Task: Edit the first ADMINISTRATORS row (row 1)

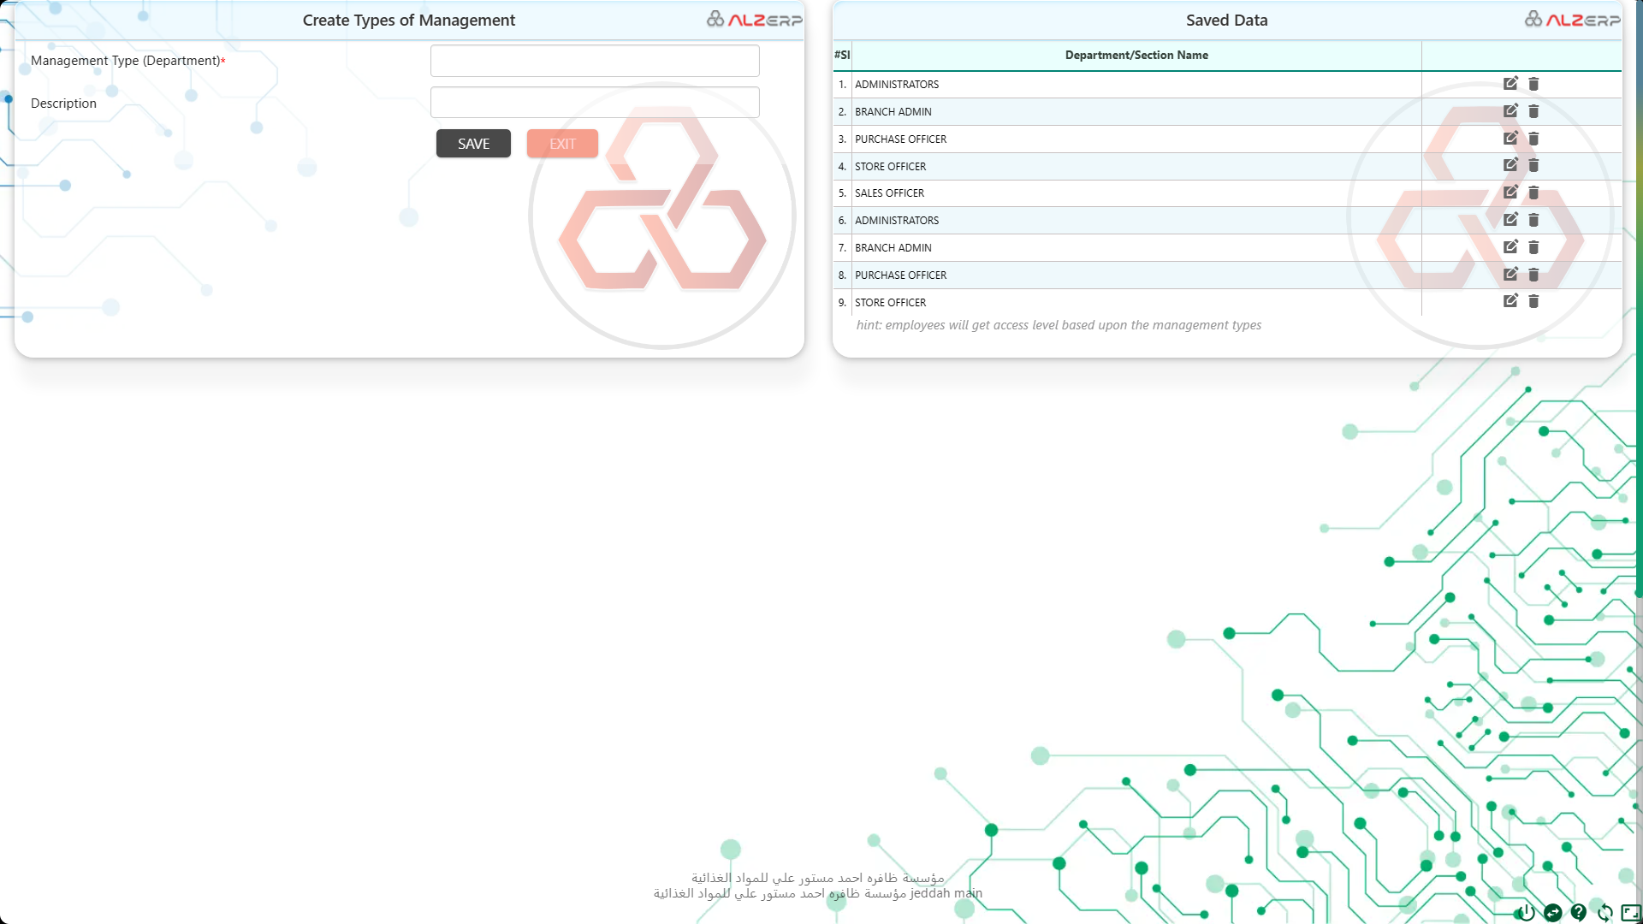Action: [1510, 84]
